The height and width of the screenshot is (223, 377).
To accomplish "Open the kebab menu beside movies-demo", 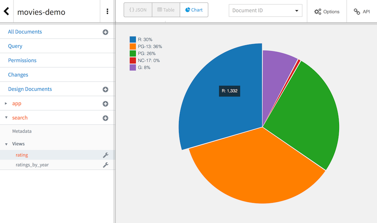I will (107, 11).
